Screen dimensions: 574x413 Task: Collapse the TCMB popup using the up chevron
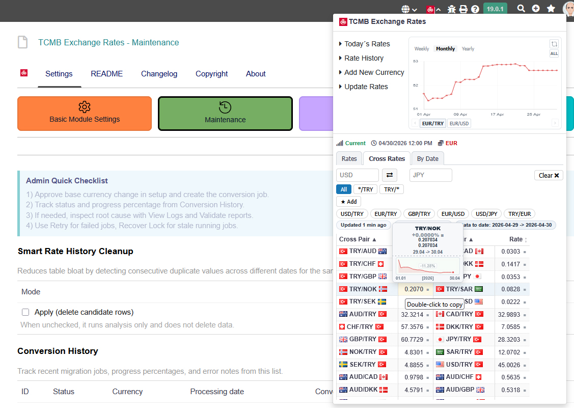click(438, 10)
